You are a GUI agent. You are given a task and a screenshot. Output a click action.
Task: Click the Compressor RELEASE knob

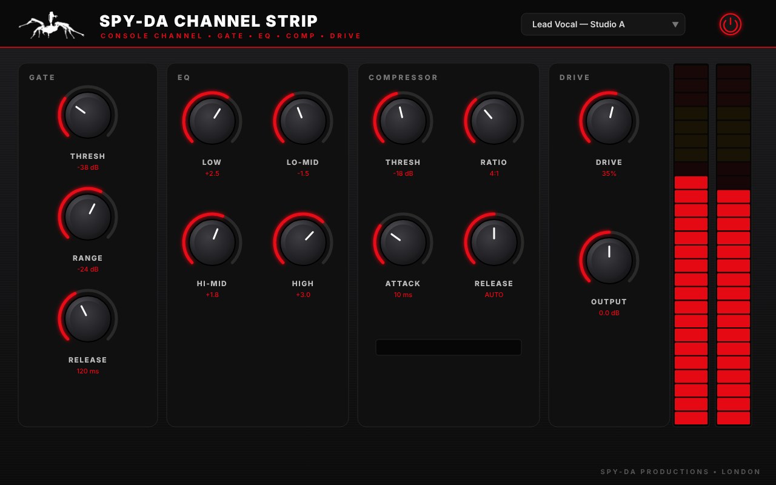494,242
